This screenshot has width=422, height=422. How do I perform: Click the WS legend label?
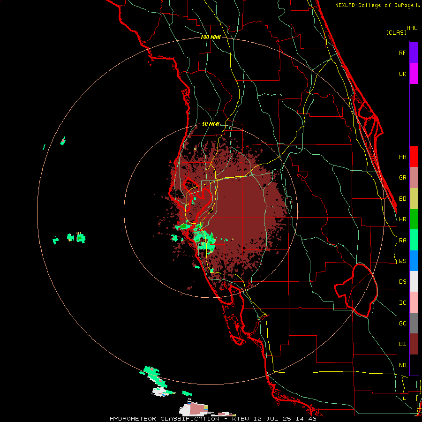402,261
